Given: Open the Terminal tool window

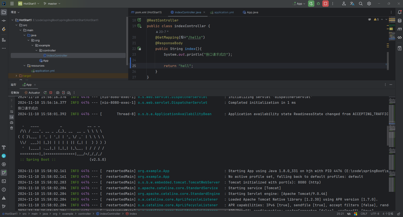Looking at the screenshot, I should pyautogui.click(x=4, y=181).
